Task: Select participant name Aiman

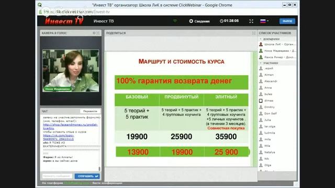Action: pyautogui.click(x=269, y=75)
